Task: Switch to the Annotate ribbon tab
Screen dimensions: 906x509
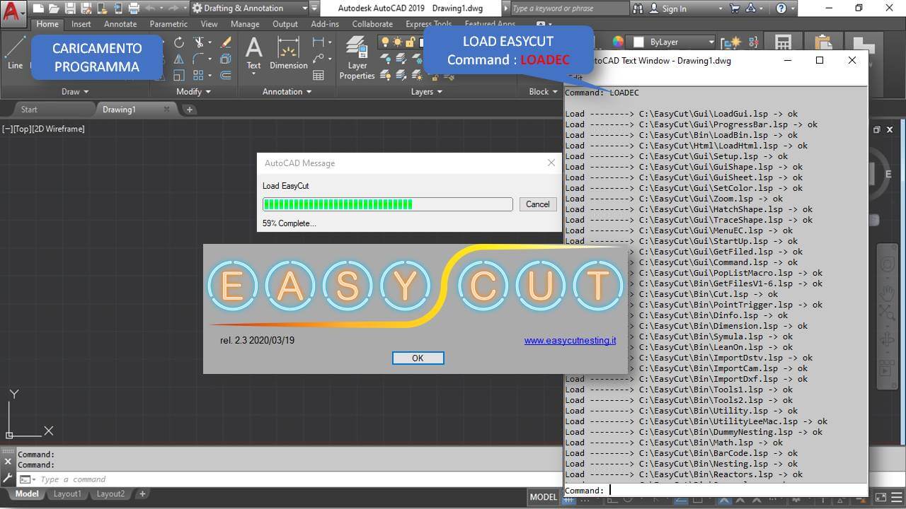Action: point(120,24)
